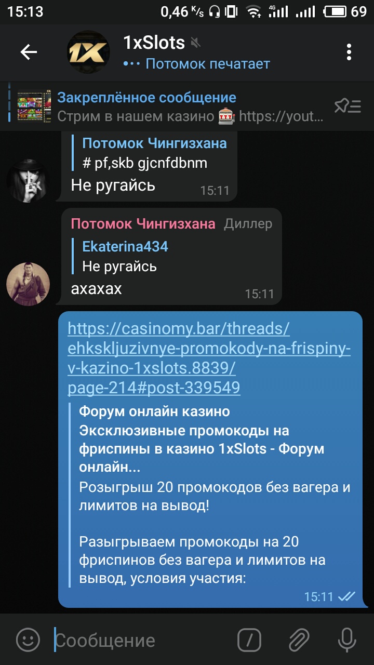Open the 1xSlots group avatar
This screenshot has height=665, width=374.
[88, 52]
